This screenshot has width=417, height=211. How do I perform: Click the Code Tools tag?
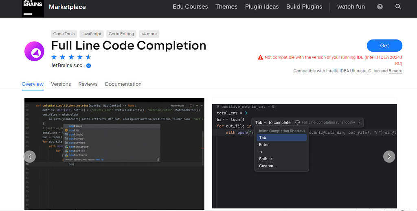[x=64, y=34]
